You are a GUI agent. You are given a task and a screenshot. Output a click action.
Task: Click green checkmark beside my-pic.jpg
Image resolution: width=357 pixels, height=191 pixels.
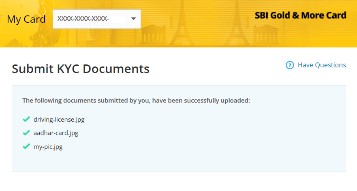point(26,146)
